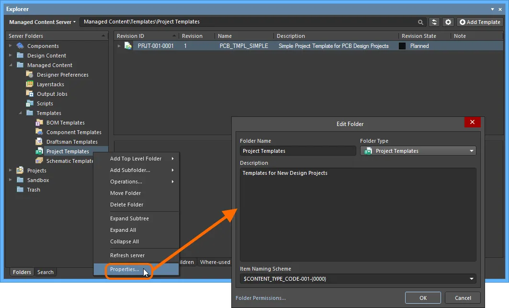Image resolution: width=509 pixels, height=308 pixels.
Task: Choose Delete Folder from context menu
Action: 136,205
